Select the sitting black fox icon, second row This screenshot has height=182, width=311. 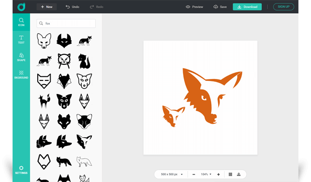pyautogui.click(x=84, y=61)
